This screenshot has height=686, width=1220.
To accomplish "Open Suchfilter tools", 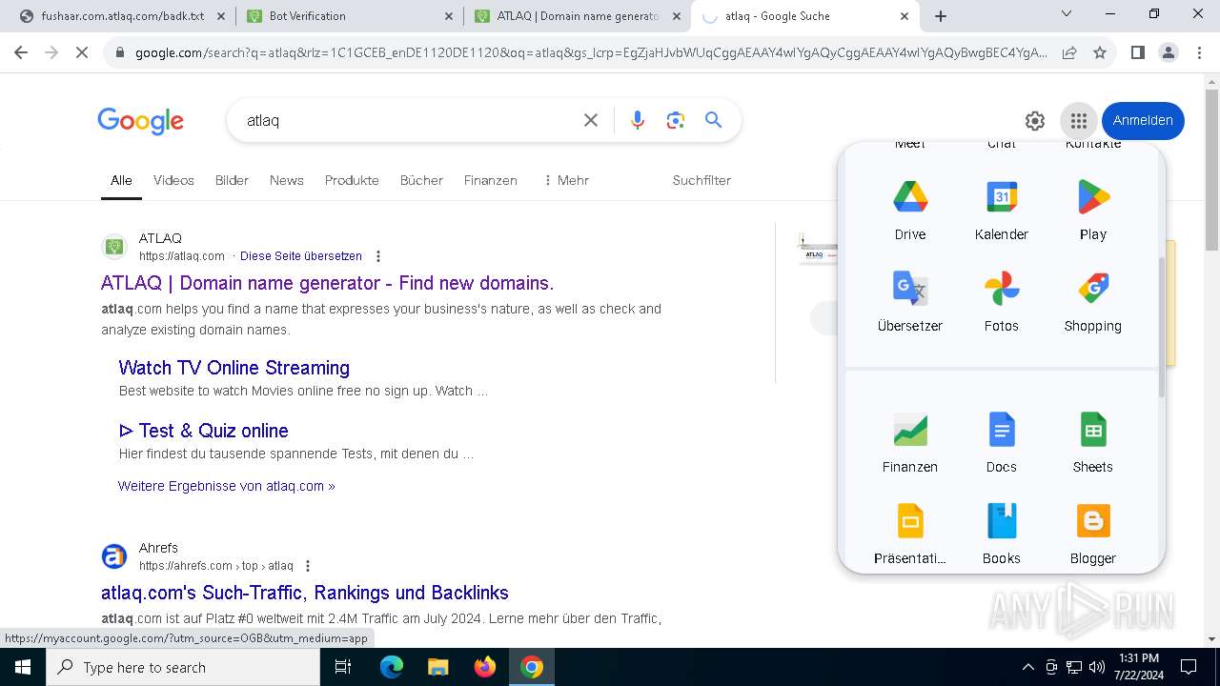I will point(701,180).
